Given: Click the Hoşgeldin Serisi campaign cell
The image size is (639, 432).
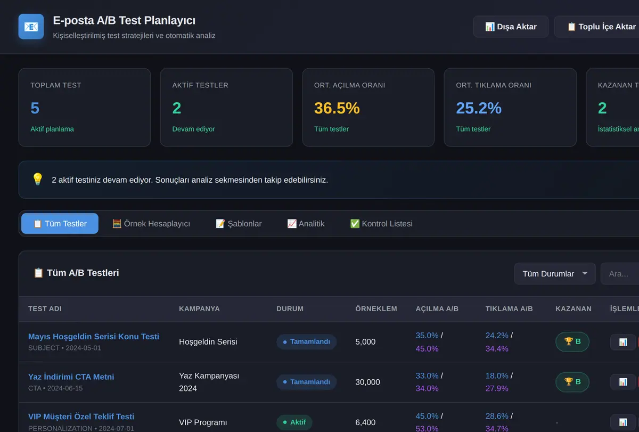Looking at the screenshot, I should coord(208,342).
